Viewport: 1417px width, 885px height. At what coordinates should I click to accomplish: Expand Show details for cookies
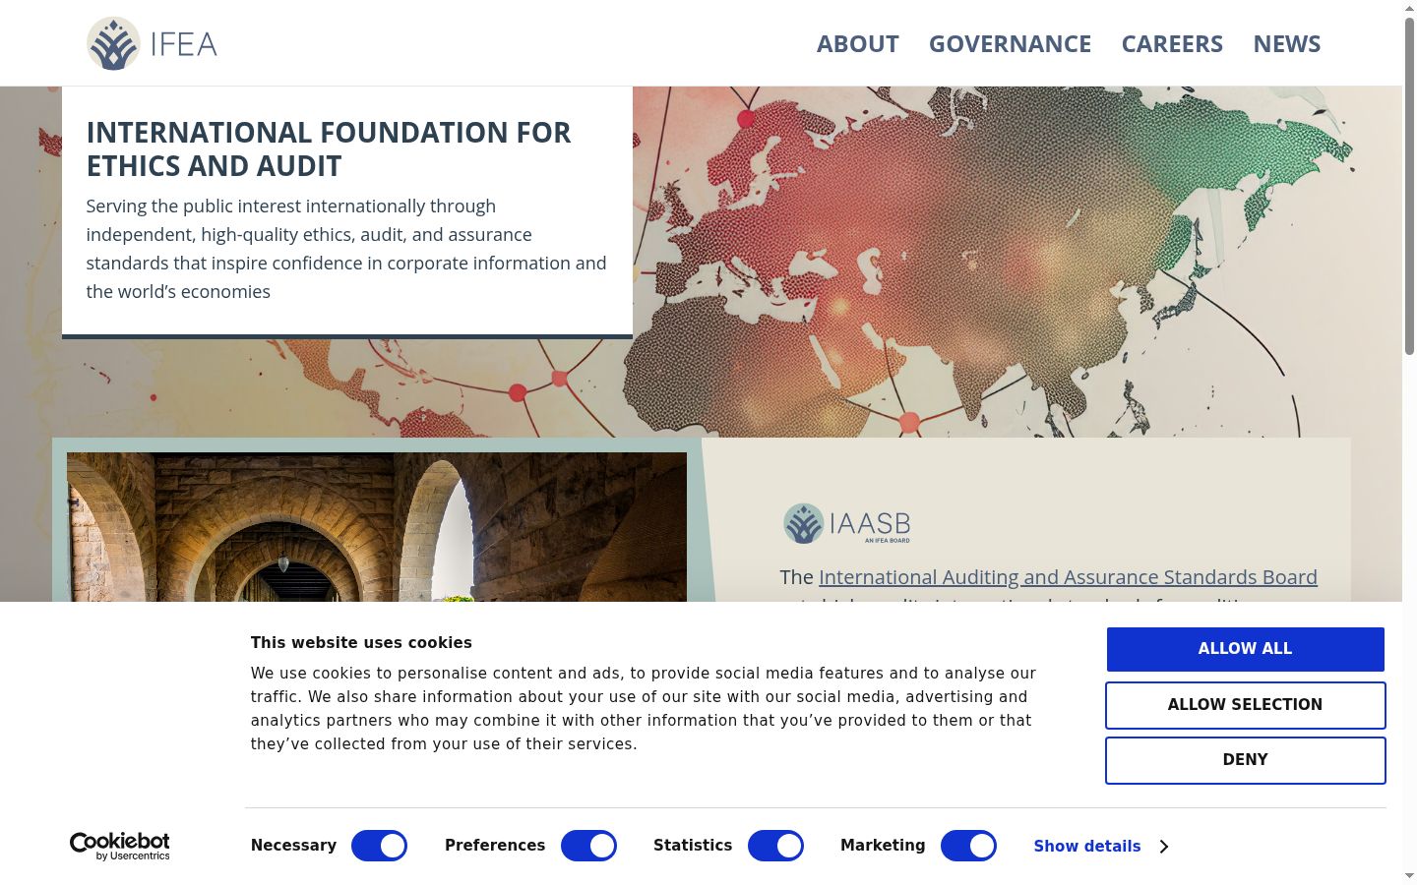coord(1087,847)
